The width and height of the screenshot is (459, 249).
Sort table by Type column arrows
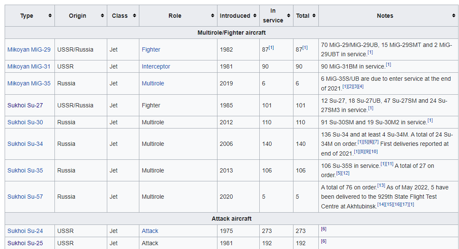point(50,16)
